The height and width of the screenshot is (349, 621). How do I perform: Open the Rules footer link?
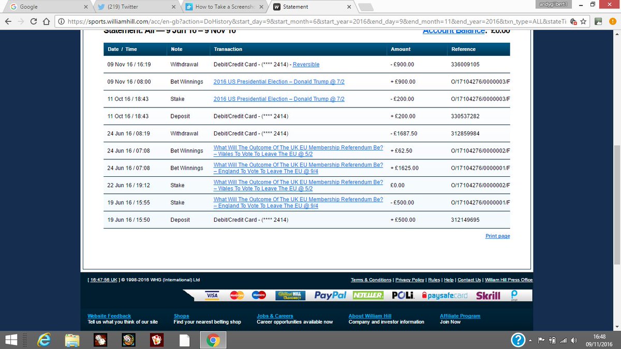434,280
